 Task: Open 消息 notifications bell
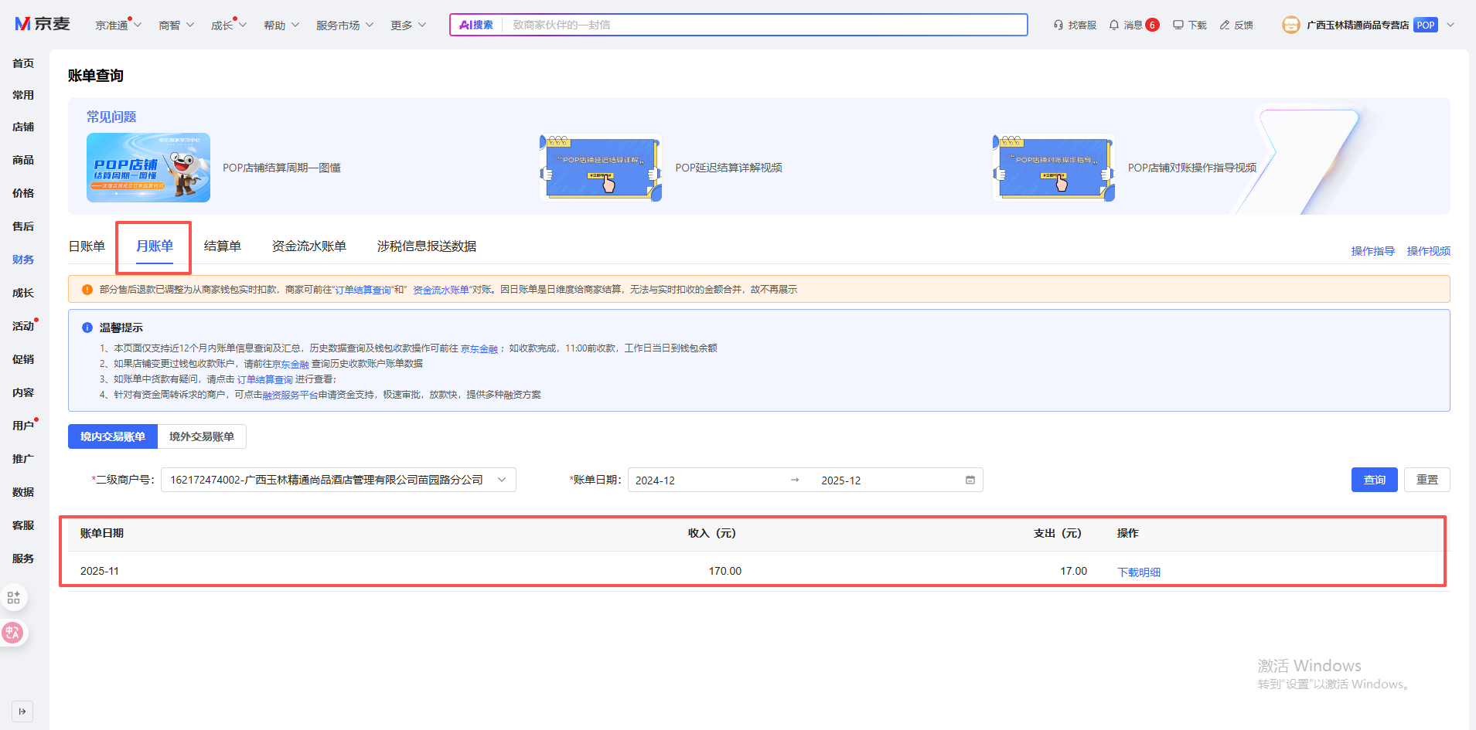[x=1114, y=25]
